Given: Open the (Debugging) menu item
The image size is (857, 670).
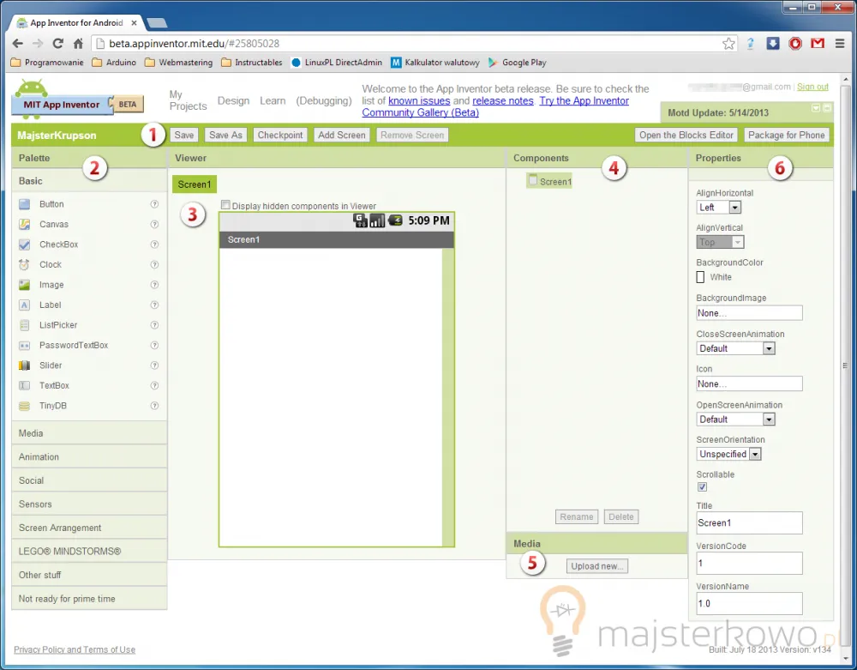Looking at the screenshot, I should tap(324, 100).
